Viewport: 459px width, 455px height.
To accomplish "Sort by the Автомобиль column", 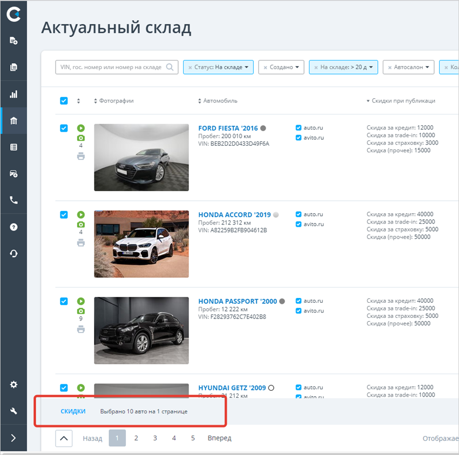I will (218, 100).
